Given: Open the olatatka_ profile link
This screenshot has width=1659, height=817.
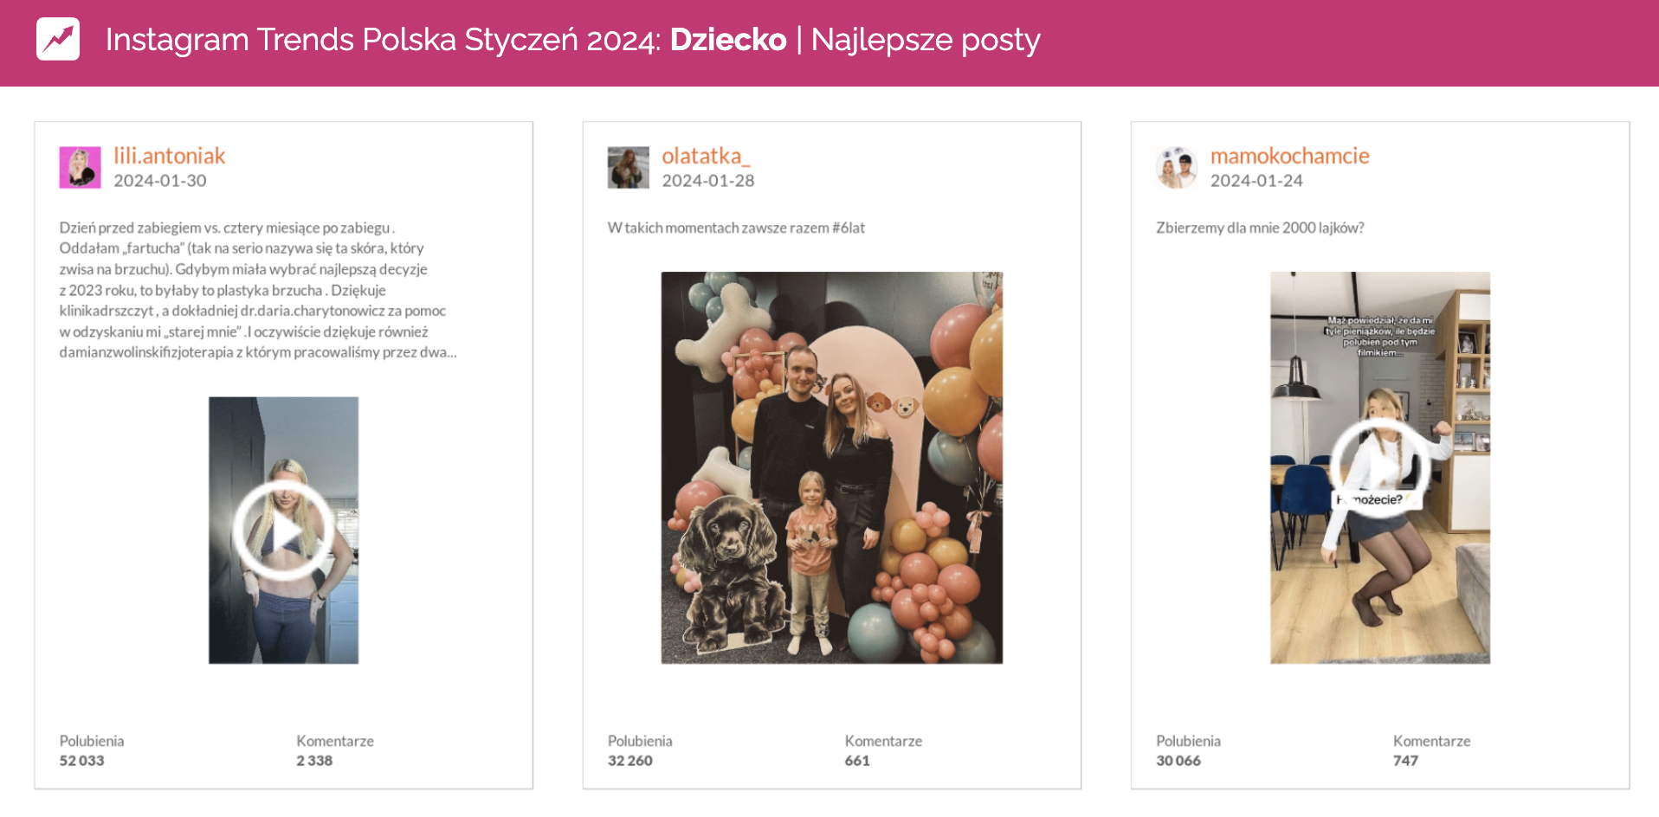Looking at the screenshot, I should [x=707, y=156].
